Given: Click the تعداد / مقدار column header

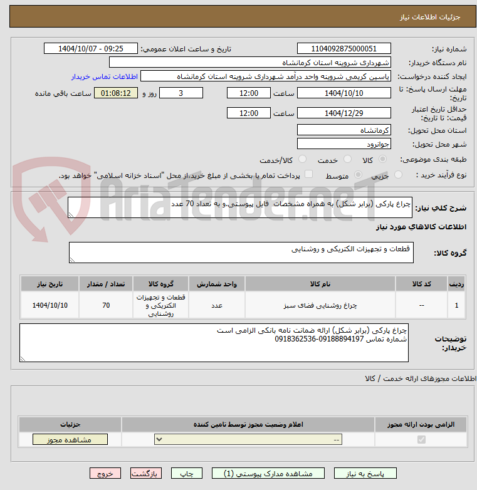Looking at the screenshot, I should 106,284.
